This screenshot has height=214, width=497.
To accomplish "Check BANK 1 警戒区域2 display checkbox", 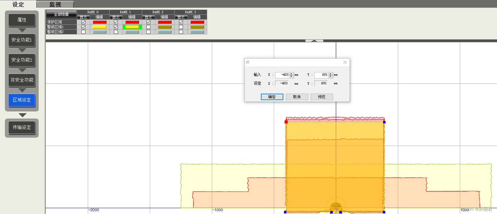I will tap(116, 32).
